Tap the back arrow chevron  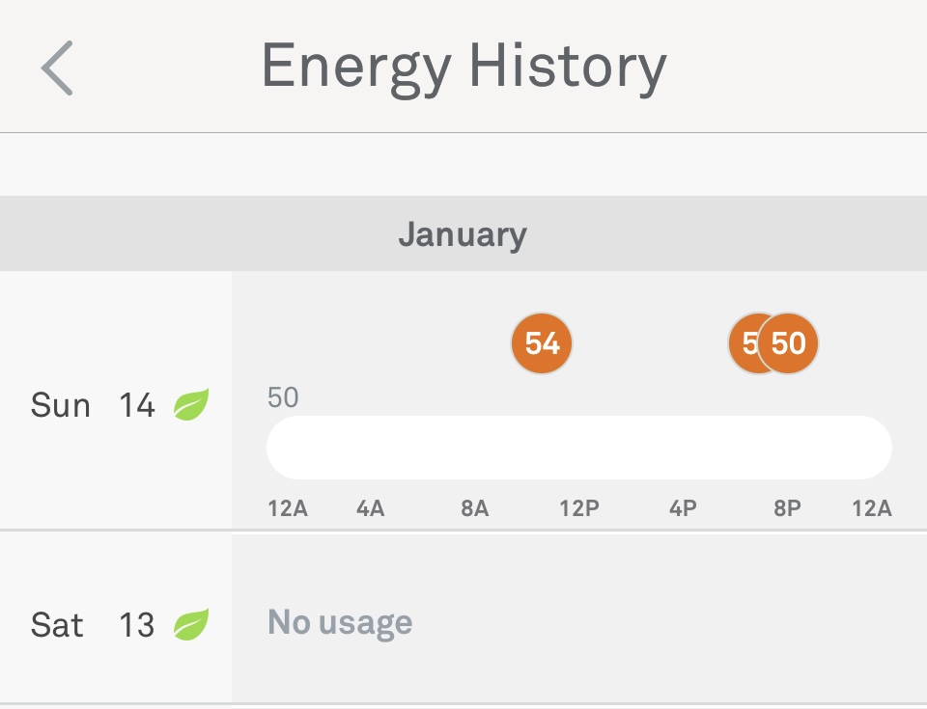click(57, 68)
